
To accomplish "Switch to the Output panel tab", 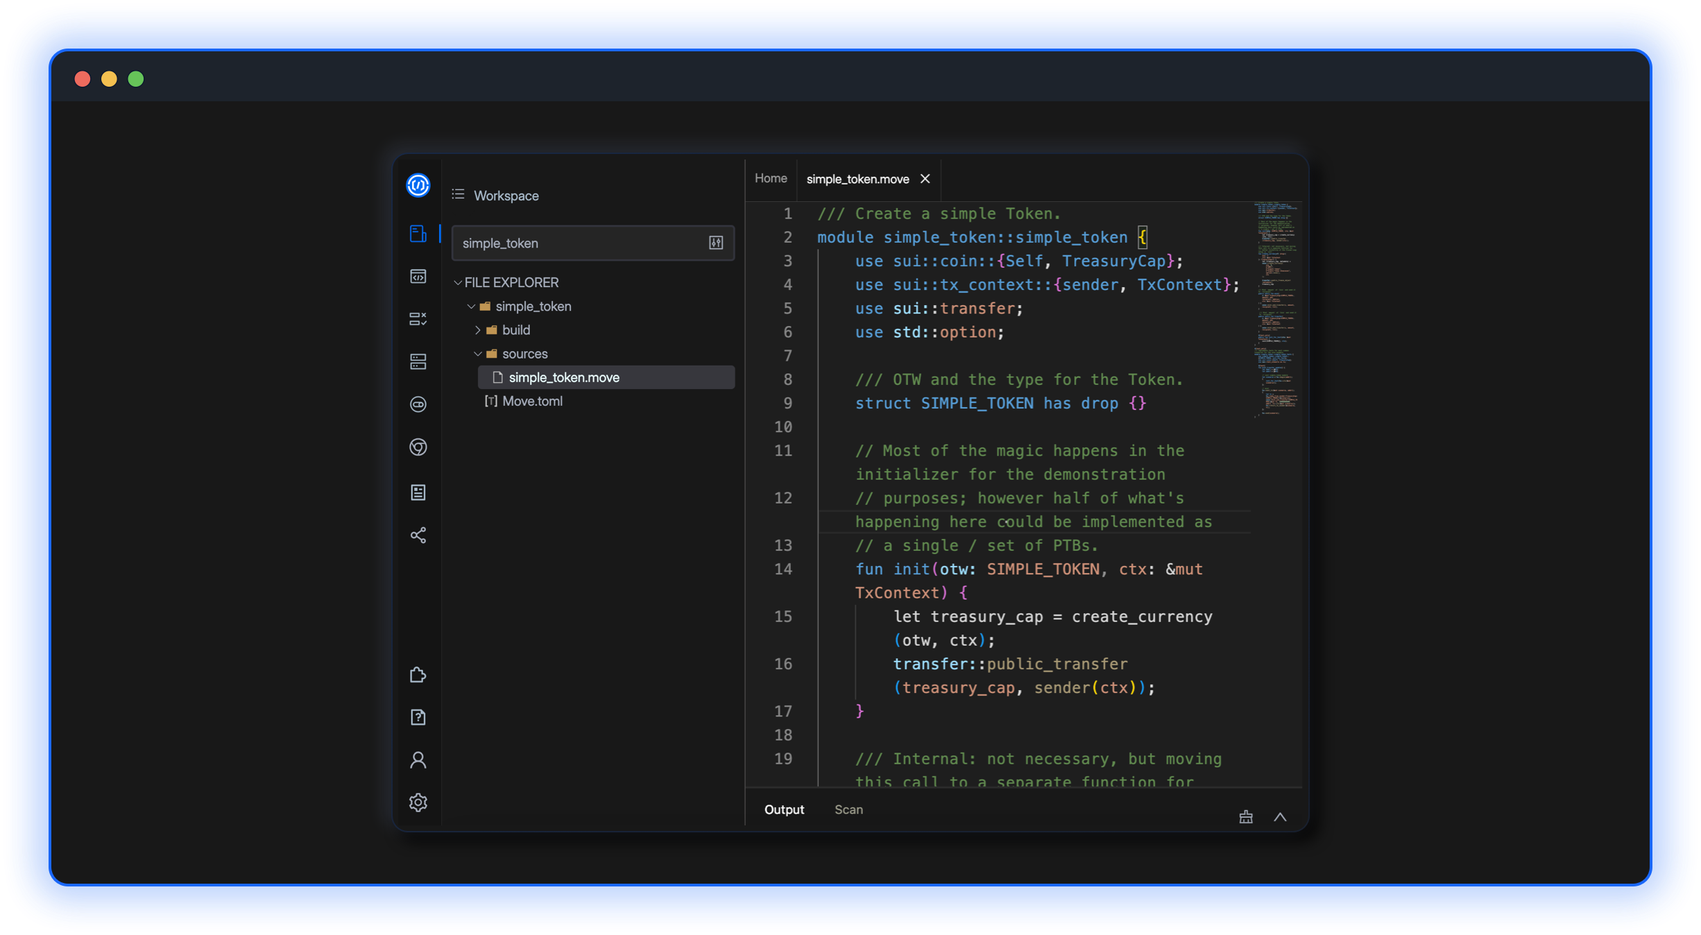I will click(x=784, y=809).
